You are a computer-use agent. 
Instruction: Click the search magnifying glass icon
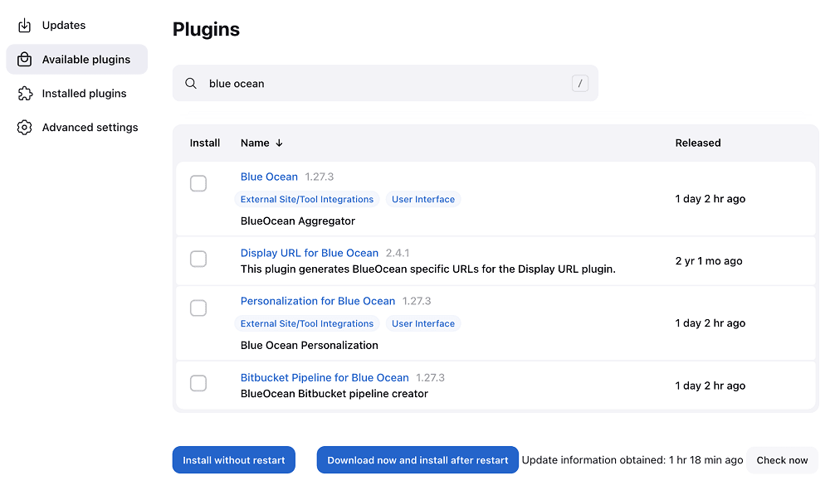point(191,83)
